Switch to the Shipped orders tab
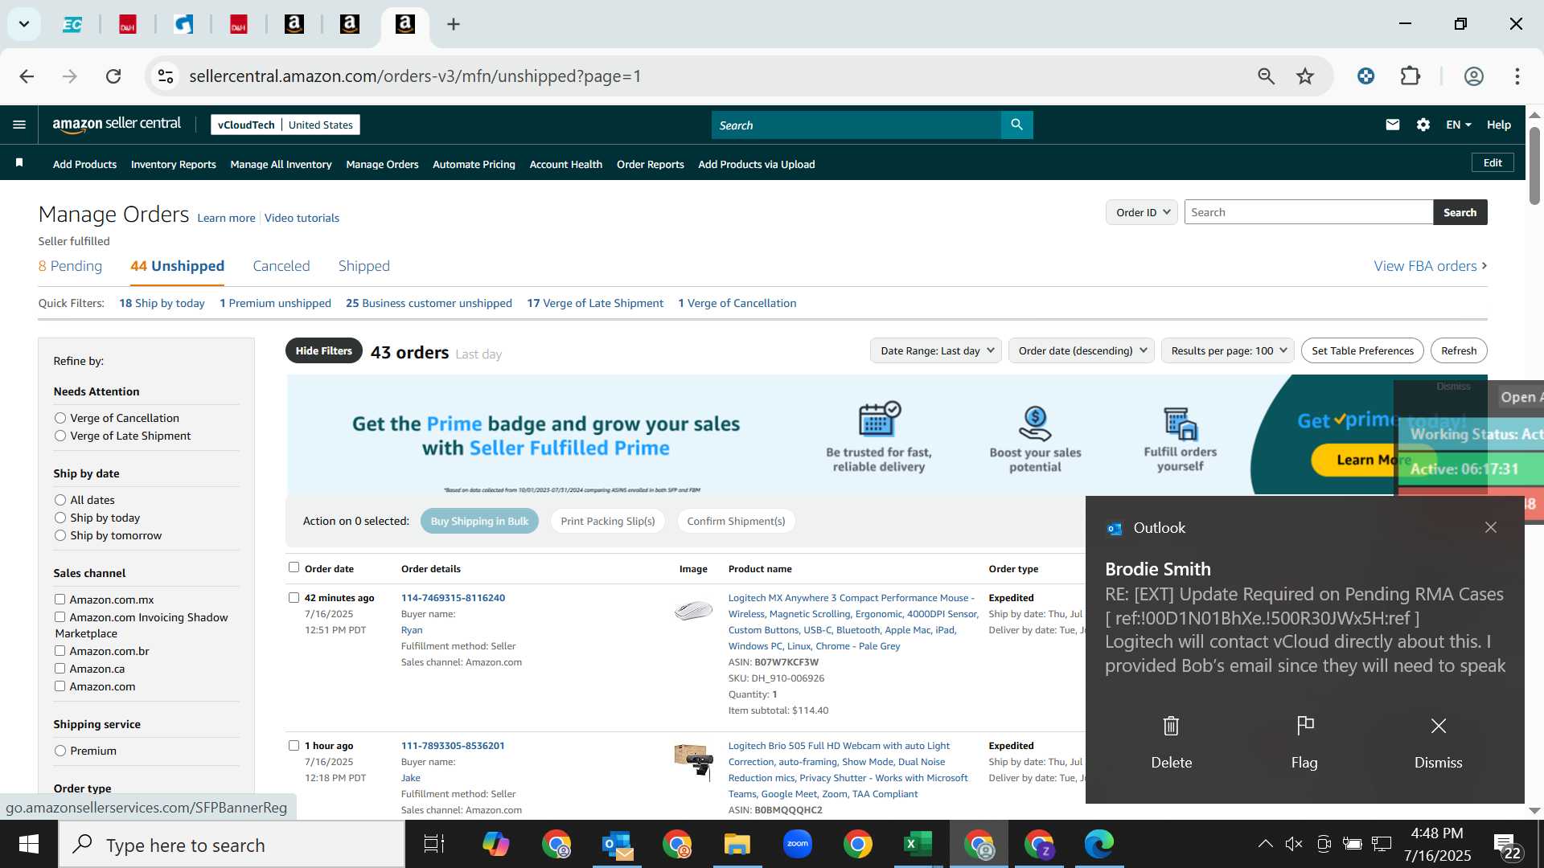 (x=363, y=266)
